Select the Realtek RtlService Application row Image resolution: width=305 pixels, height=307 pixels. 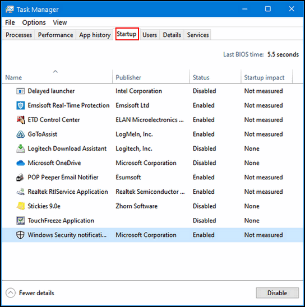[x=152, y=192]
